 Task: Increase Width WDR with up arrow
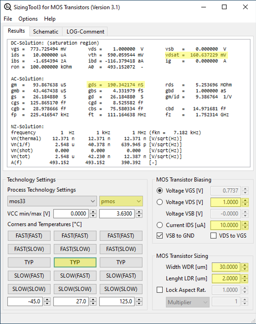[x=245, y=265]
